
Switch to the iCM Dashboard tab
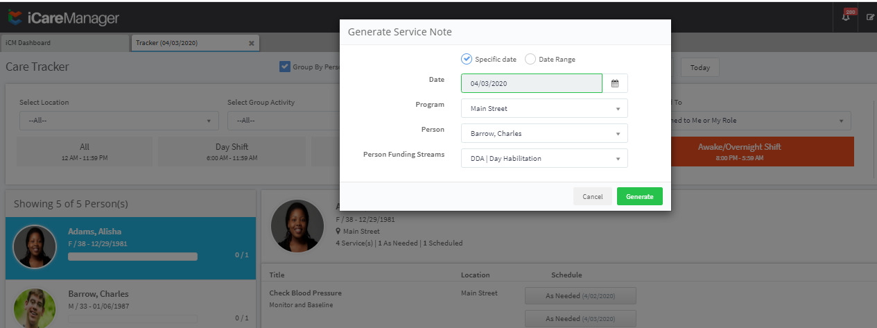coord(64,42)
